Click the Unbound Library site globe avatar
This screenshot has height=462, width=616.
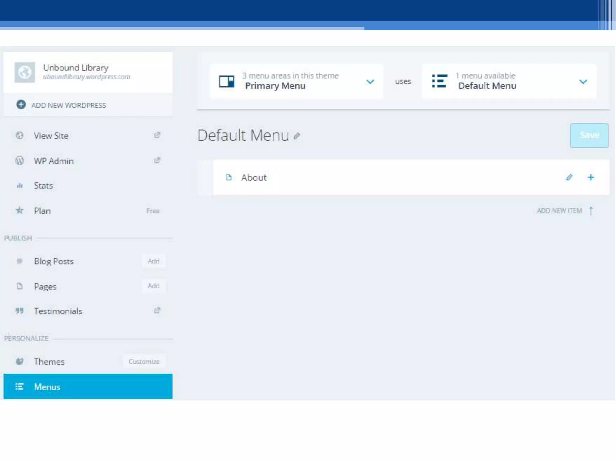point(25,72)
